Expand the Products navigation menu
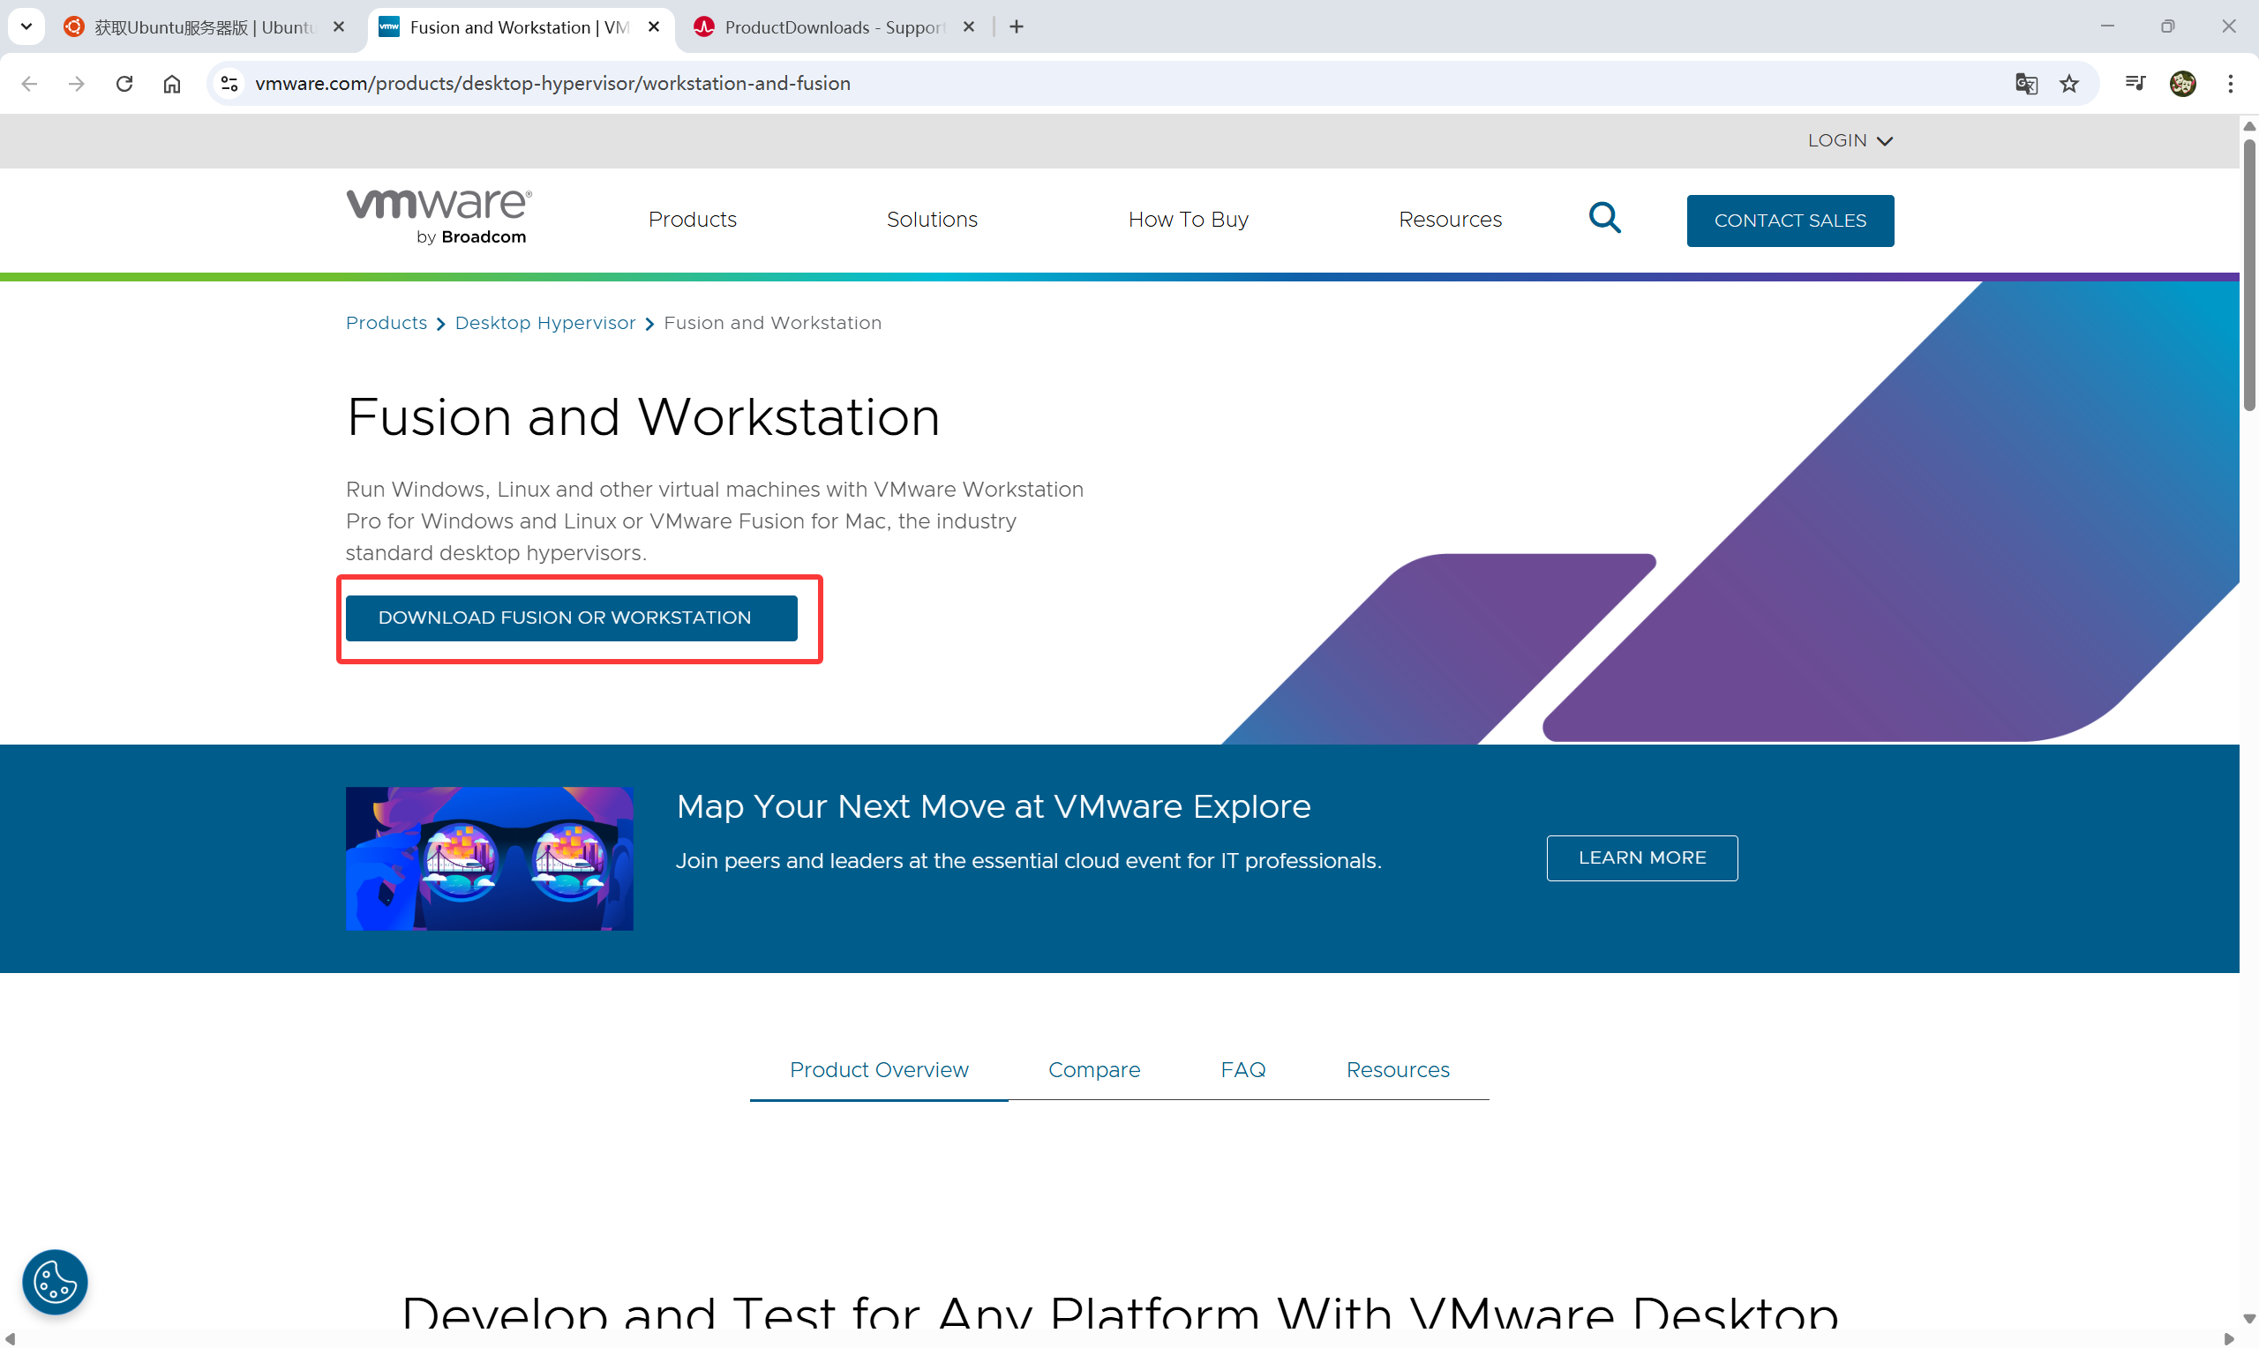 (692, 220)
